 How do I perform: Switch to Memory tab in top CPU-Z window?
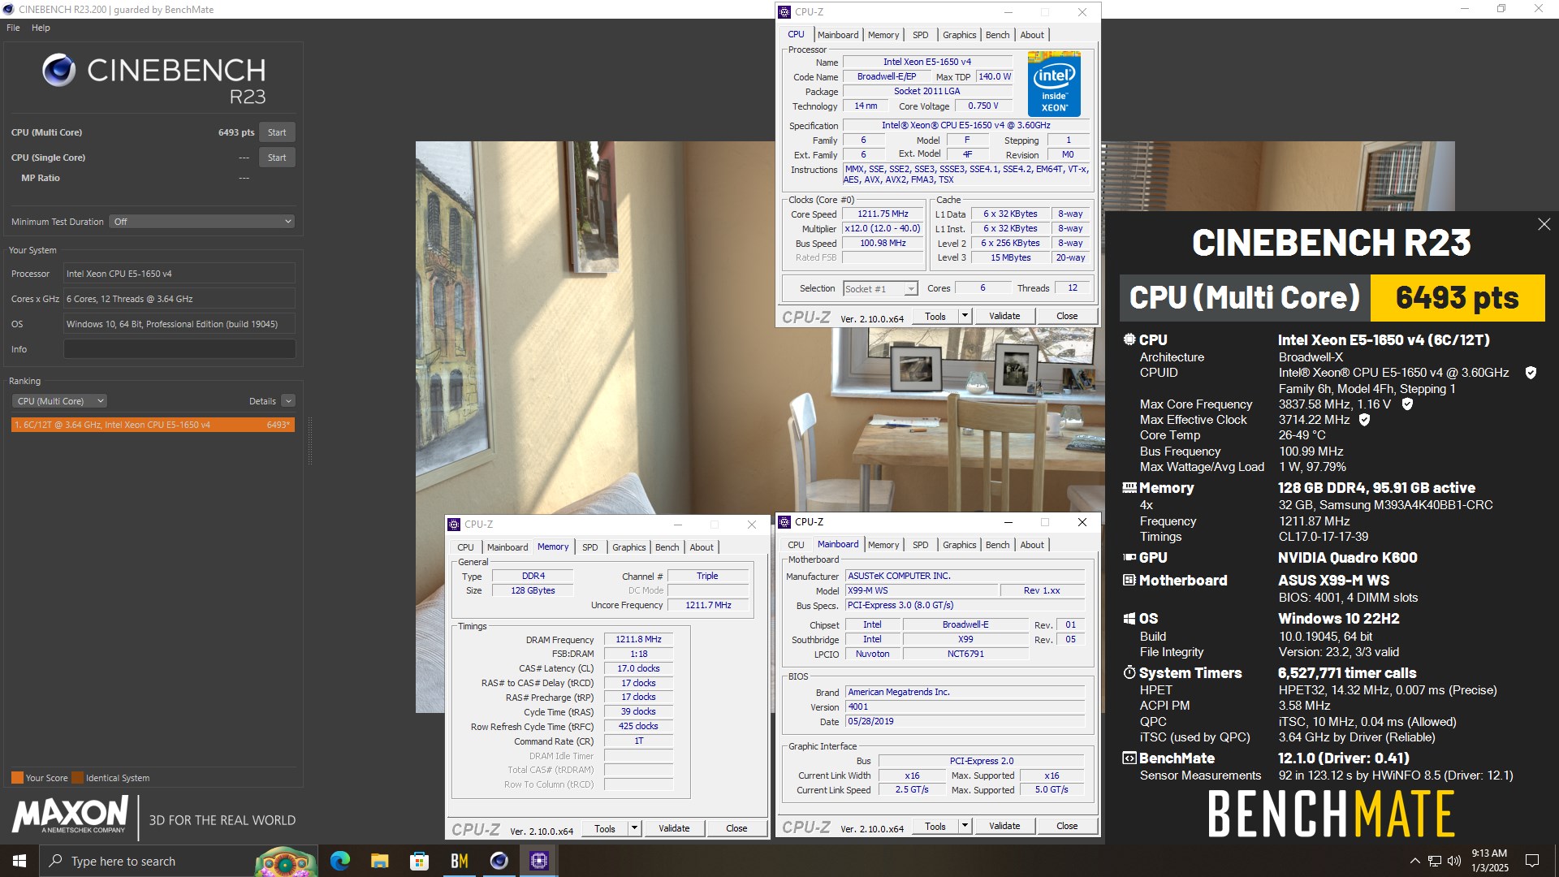tap(883, 35)
